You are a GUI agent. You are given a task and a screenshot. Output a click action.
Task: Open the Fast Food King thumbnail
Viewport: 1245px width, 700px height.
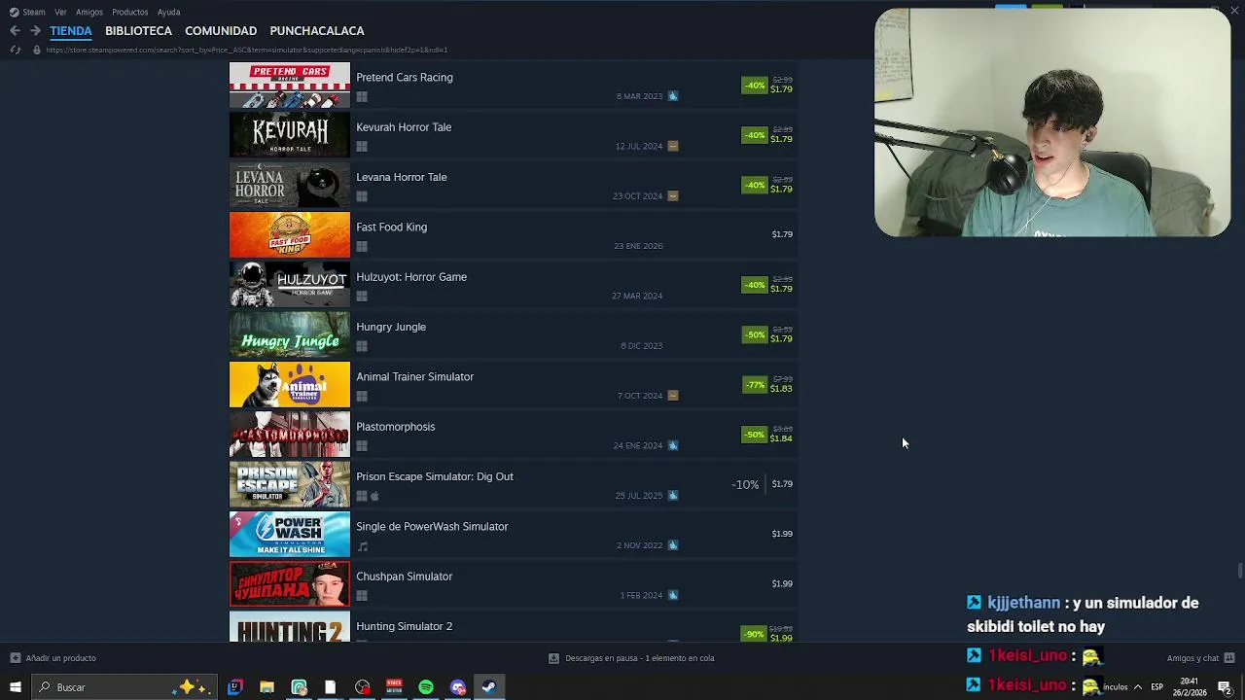point(290,235)
